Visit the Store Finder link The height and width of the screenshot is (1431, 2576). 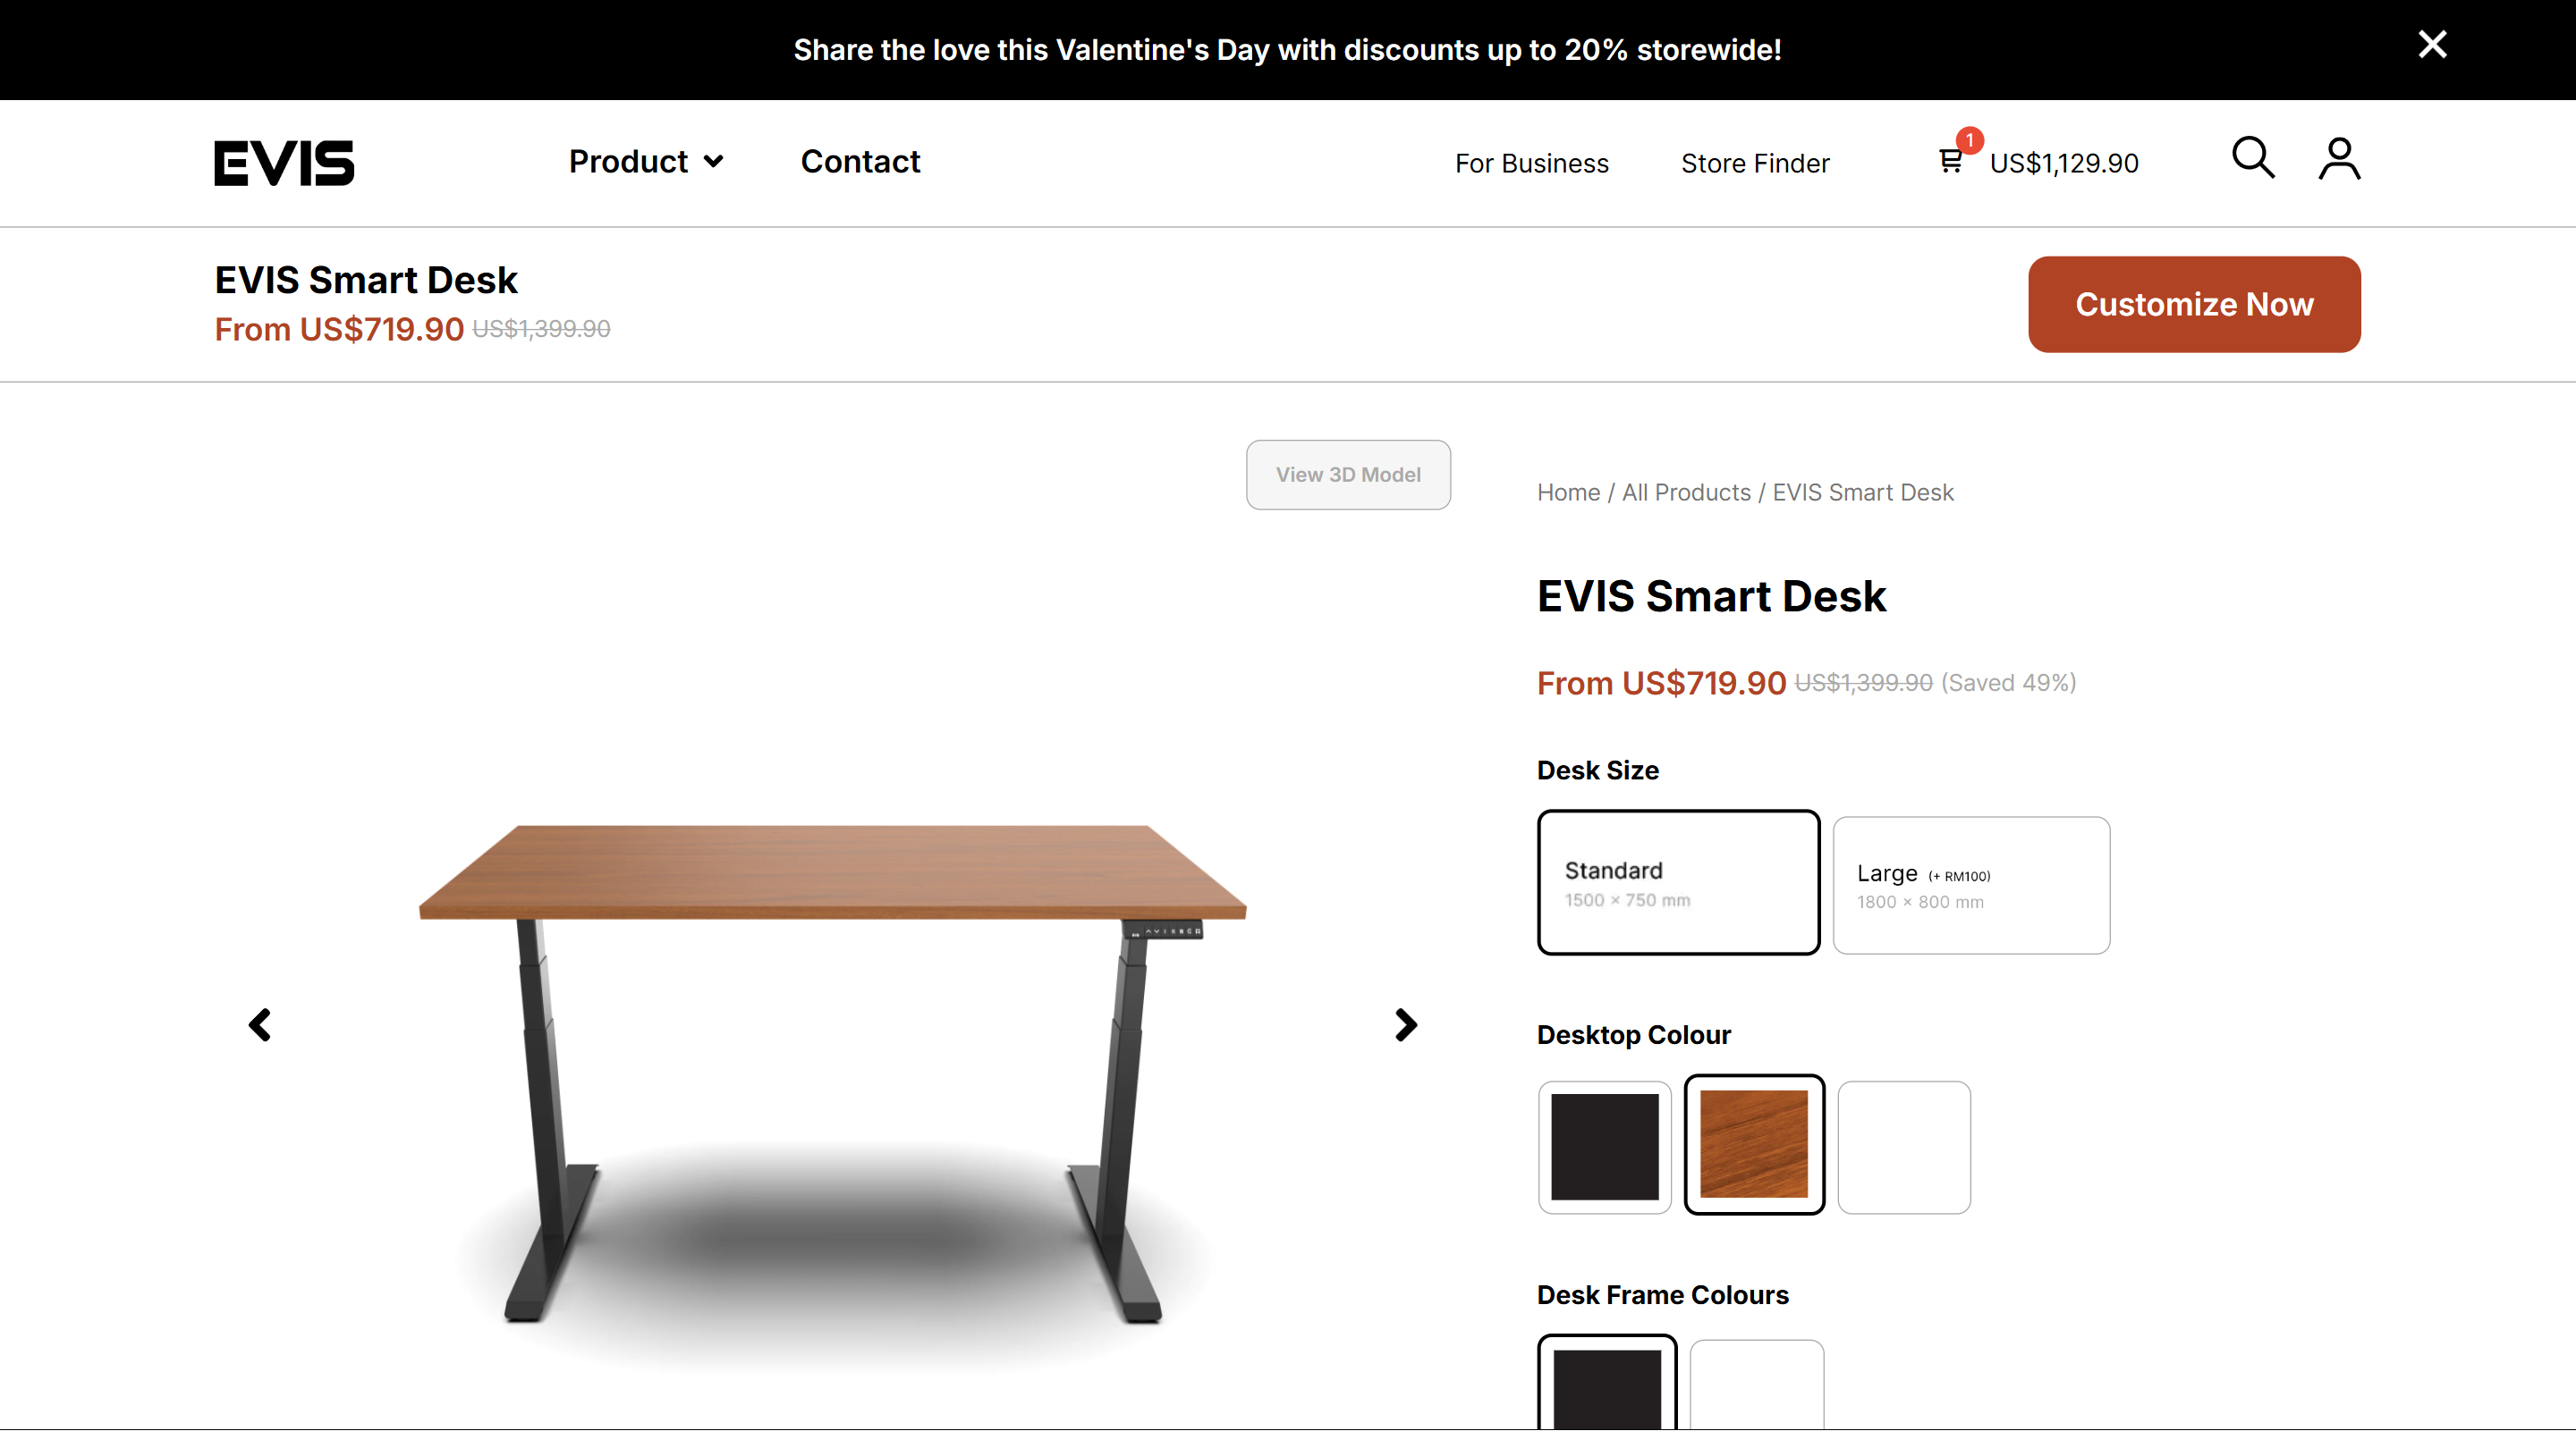click(x=1755, y=163)
